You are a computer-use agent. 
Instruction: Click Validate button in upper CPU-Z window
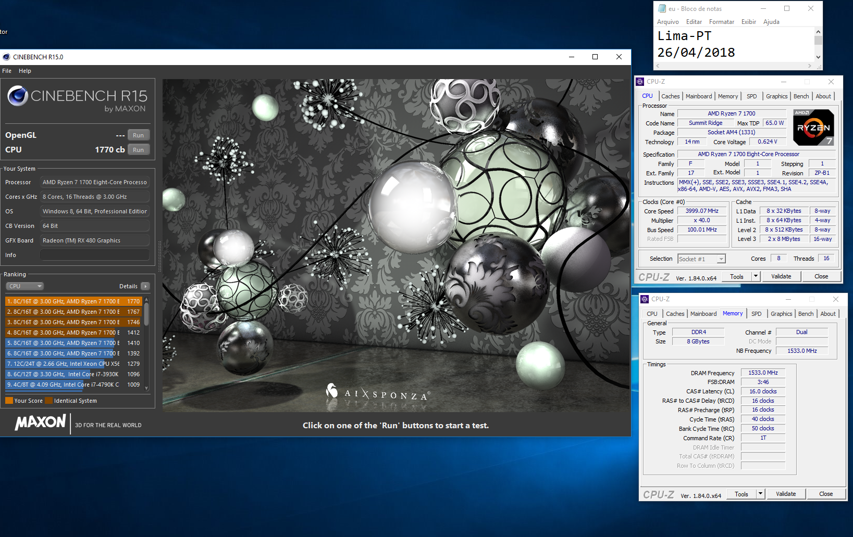coord(781,277)
